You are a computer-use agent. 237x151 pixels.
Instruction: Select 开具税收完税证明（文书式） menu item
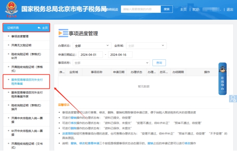point(27,146)
